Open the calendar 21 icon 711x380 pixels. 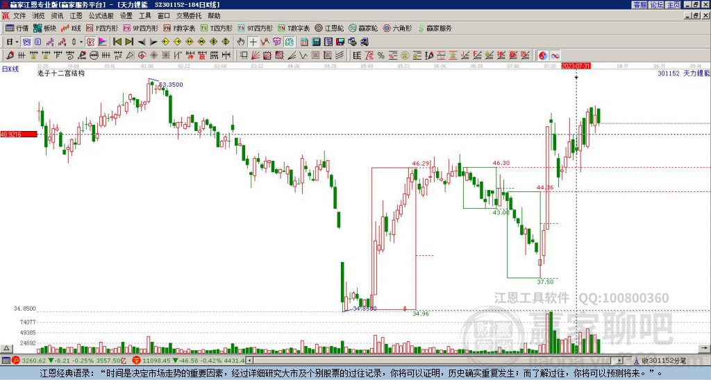304,42
